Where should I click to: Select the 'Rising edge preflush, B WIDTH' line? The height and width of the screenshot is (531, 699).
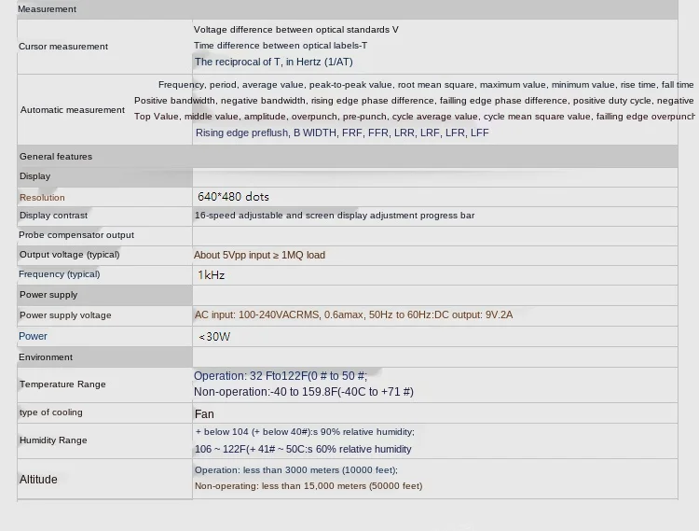[342, 133]
